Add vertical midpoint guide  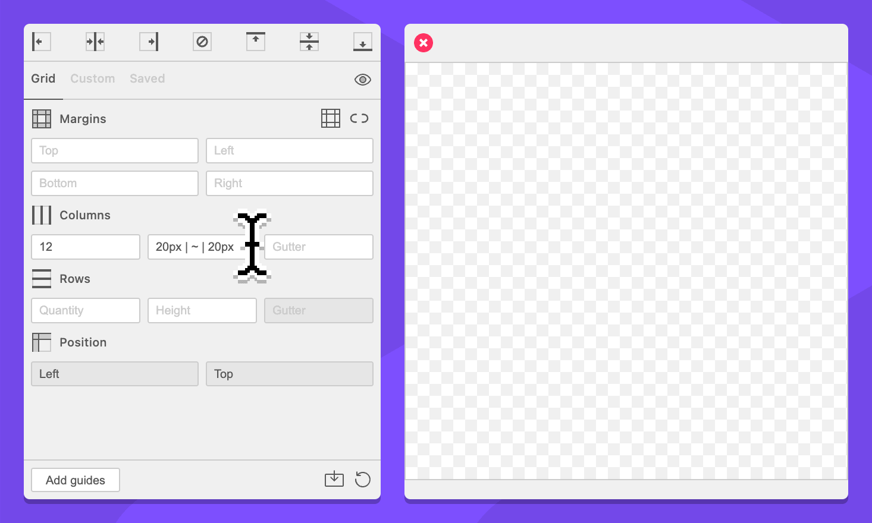click(x=95, y=42)
